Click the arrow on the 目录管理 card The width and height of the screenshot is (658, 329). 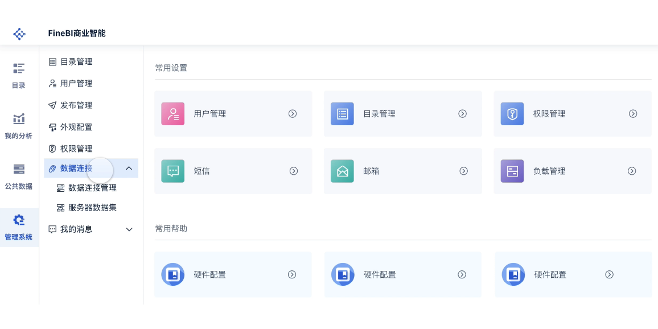(x=463, y=114)
